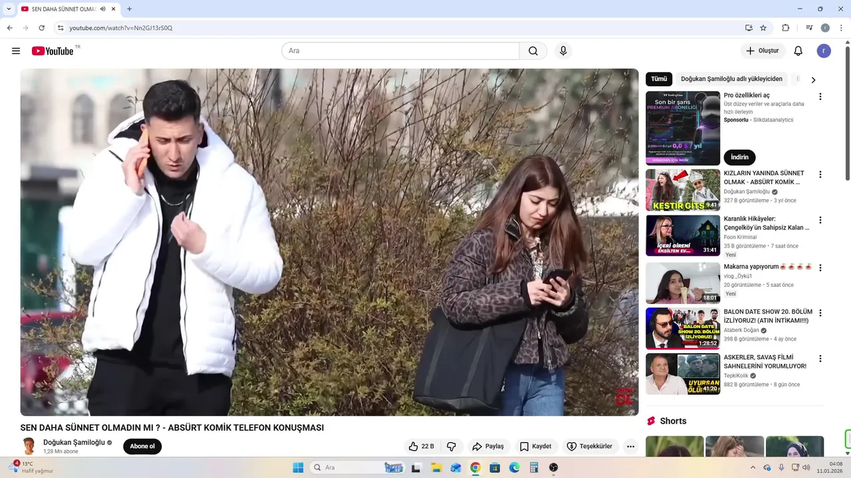The width and height of the screenshot is (851, 478).
Task: Select Doğukan Şamiloğlu adlı yükleyiciden chip
Action: [x=731, y=79]
